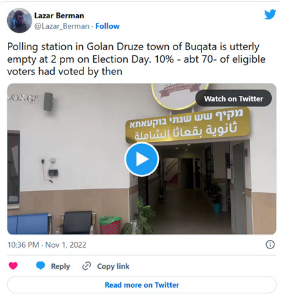Image resolution: width=281 pixels, height=298 pixels.
Task: Click the blue chairs in the video thumbnail
Action: point(29,224)
